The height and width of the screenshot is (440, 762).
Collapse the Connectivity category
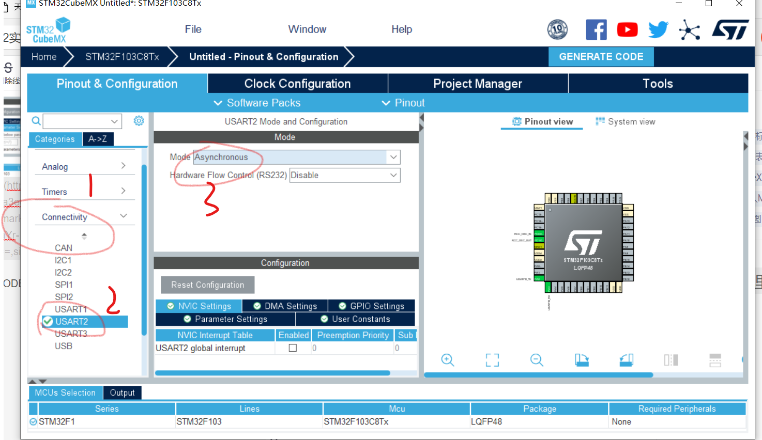tap(85, 217)
